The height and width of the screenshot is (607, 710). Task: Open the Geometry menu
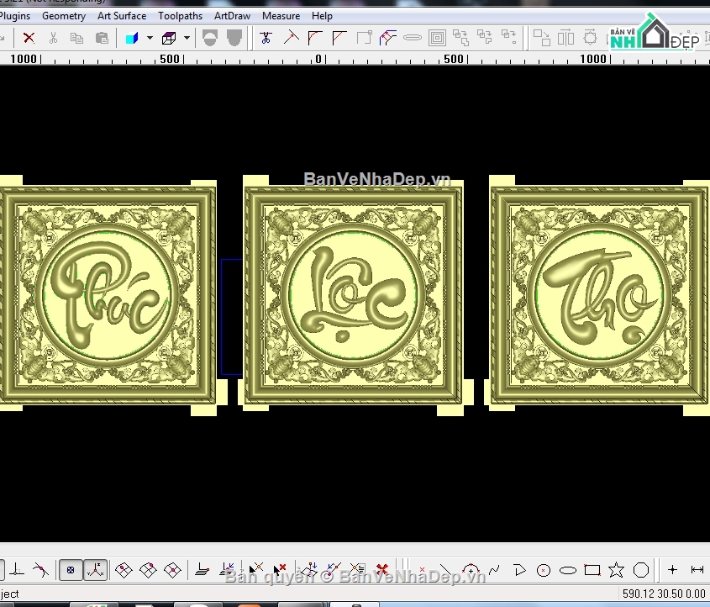tap(64, 16)
